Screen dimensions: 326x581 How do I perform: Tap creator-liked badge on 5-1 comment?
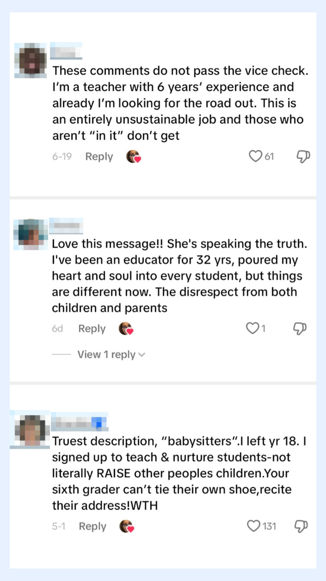tap(127, 526)
